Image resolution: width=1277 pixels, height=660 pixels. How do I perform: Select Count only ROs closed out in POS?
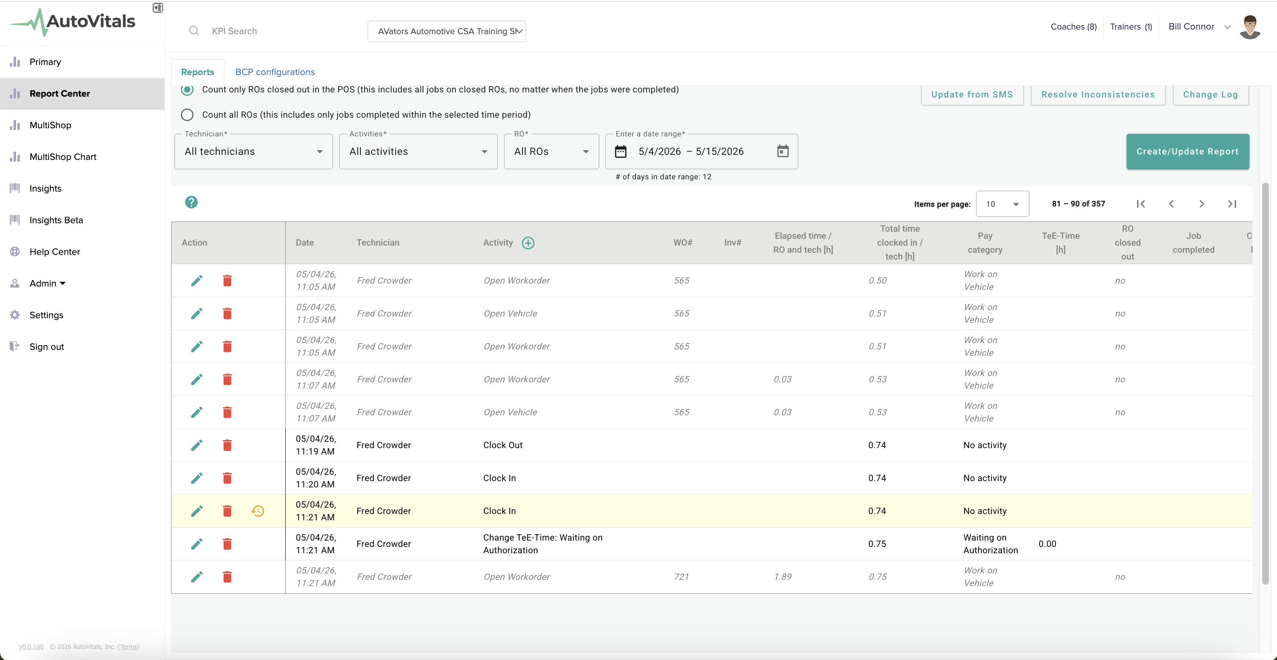click(187, 89)
